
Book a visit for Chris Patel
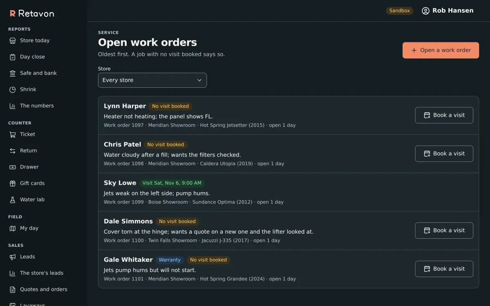pyautogui.click(x=444, y=153)
